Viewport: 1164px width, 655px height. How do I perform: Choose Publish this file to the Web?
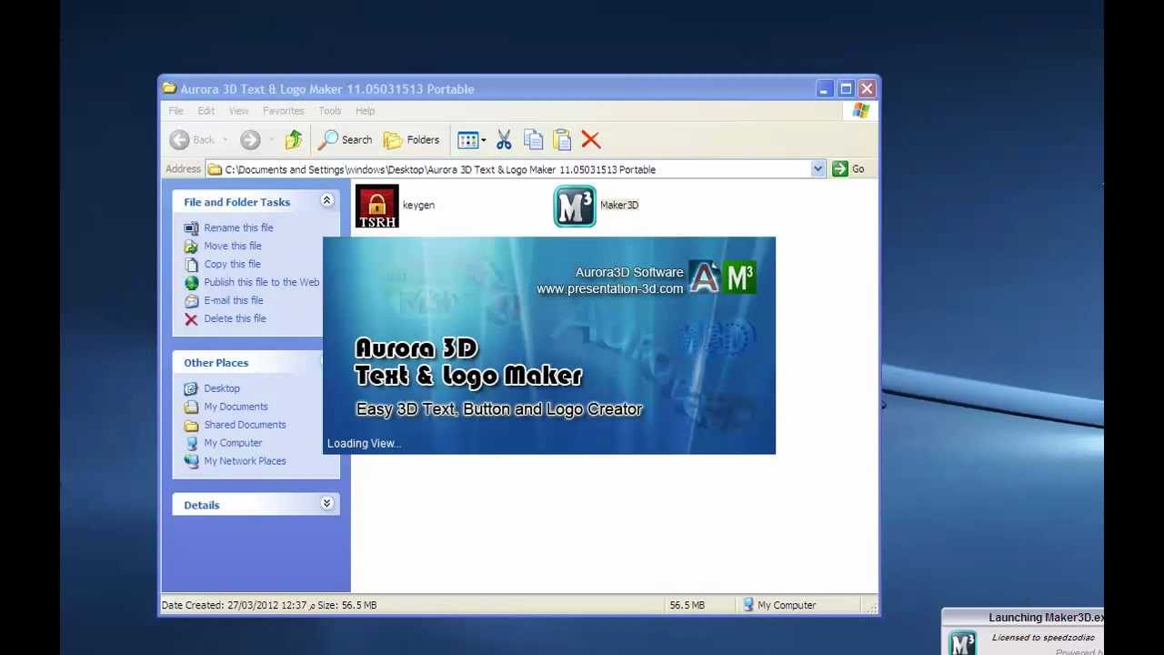tap(262, 282)
